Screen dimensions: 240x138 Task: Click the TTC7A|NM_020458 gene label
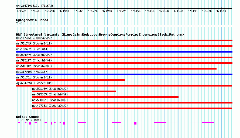click(x=28, y=120)
